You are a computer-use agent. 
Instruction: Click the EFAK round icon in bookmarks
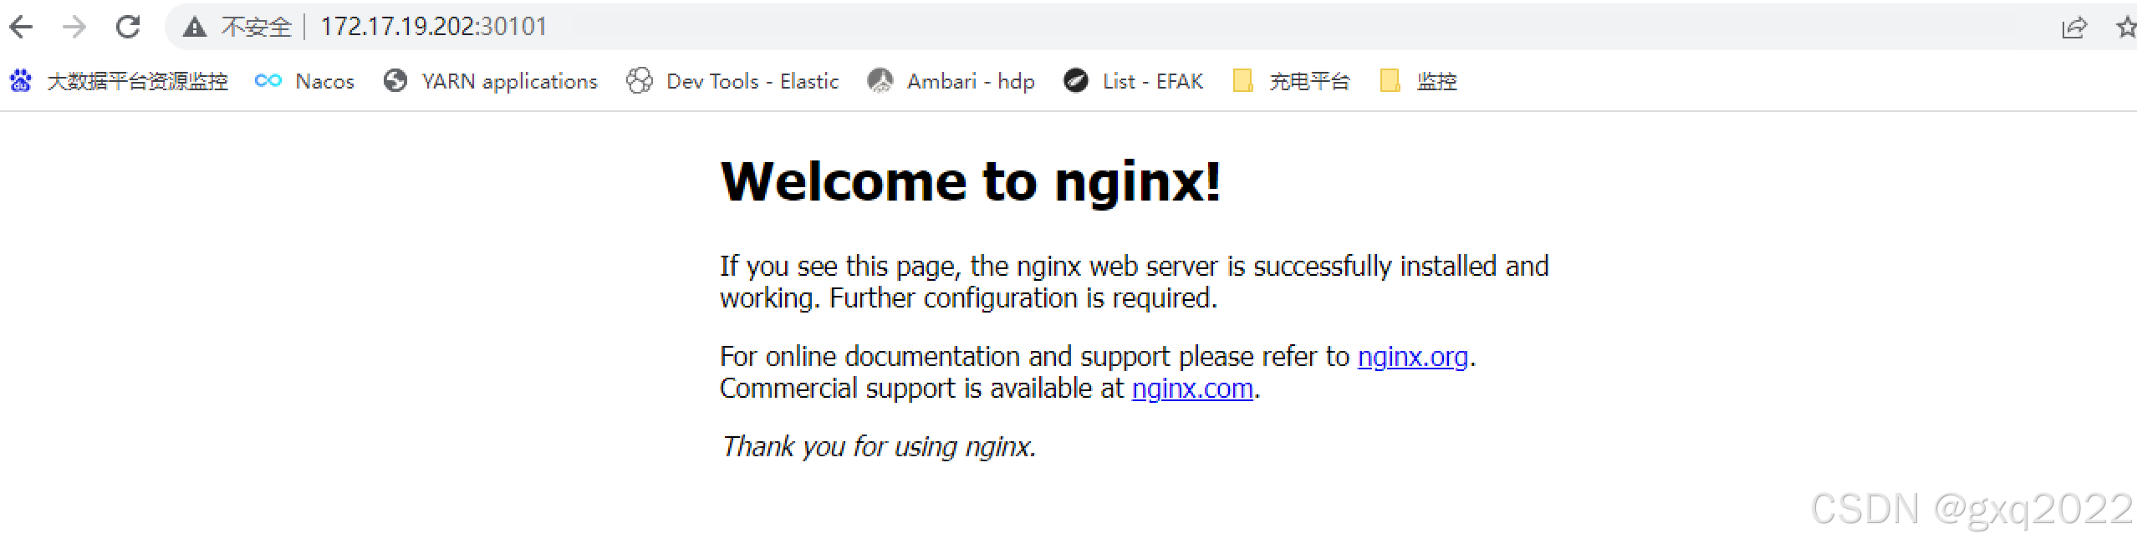click(1076, 80)
